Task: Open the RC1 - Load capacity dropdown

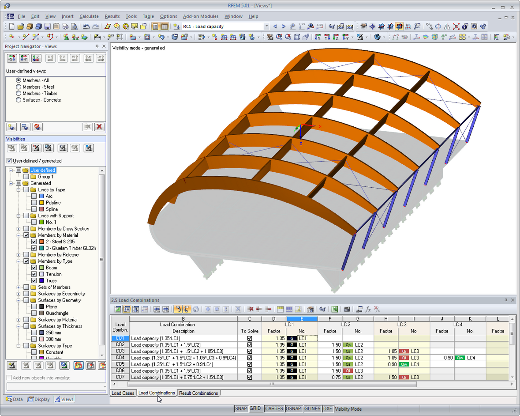Action: pyautogui.click(x=266, y=26)
